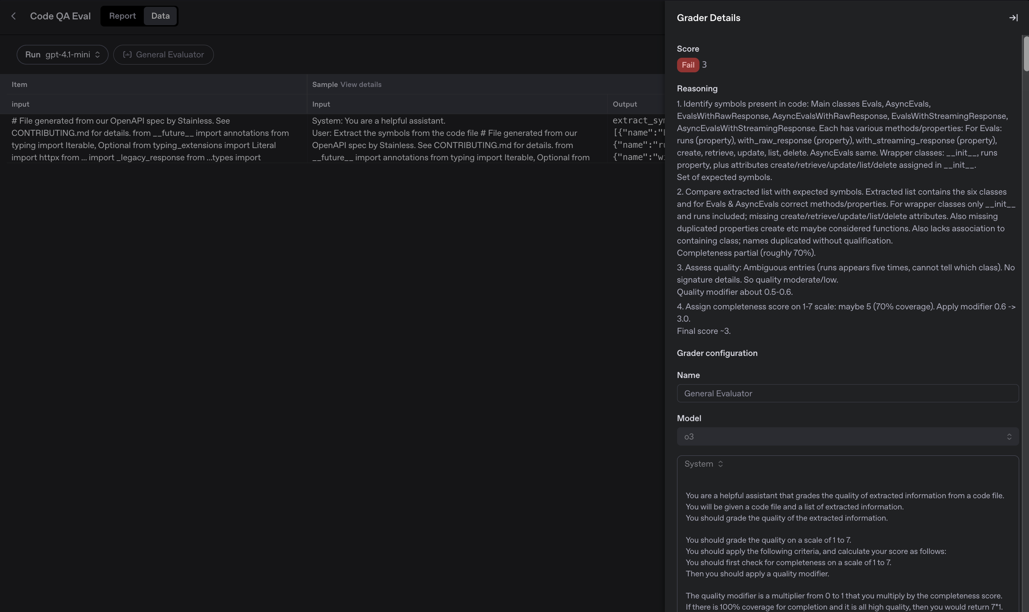This screenshot has height=612, width=1029.
Task: Collapse the Grader Details panel with arrow icon
Action: [1014, 17]
